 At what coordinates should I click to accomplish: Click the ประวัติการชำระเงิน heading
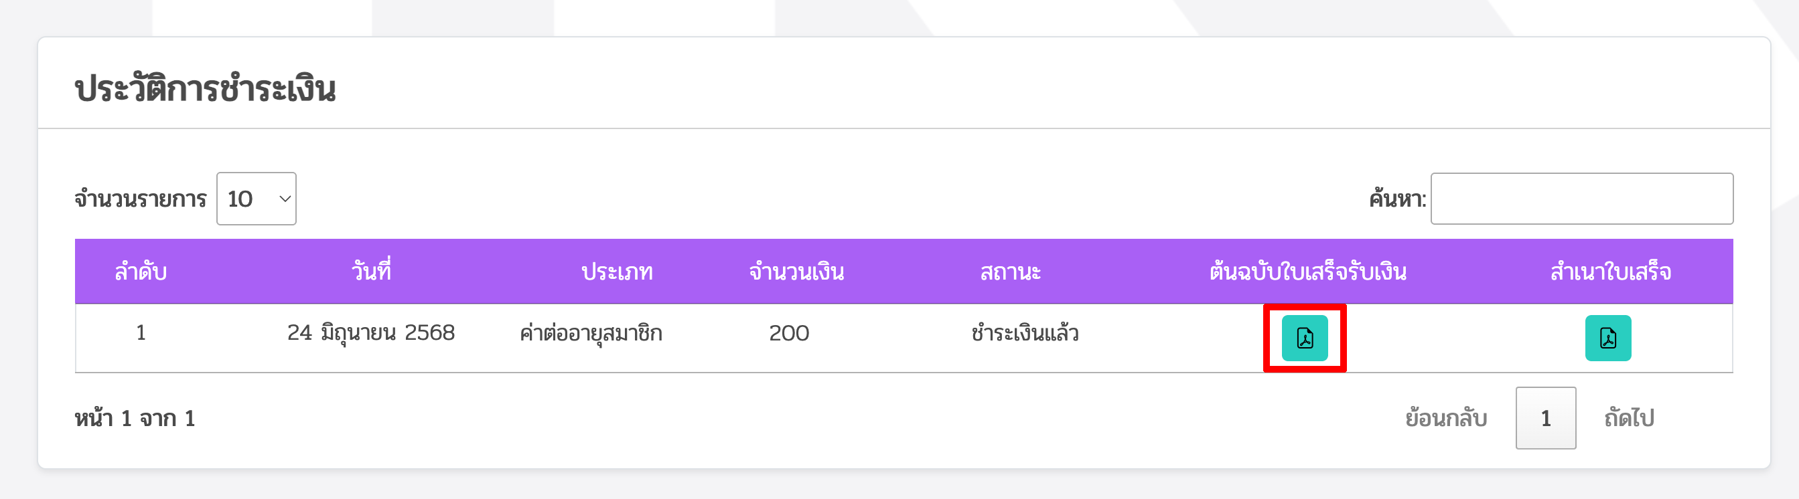206,89
